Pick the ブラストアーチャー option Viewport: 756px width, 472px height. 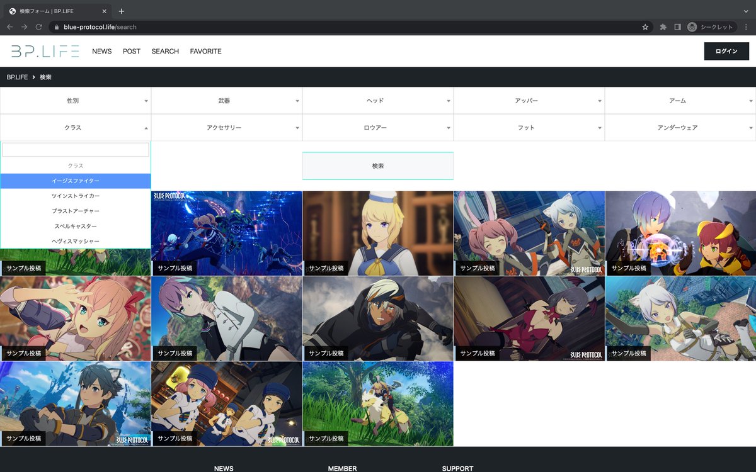(x=76, y=211)
